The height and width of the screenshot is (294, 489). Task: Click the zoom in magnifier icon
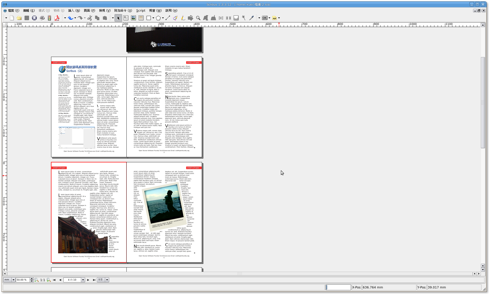(49, 280)
